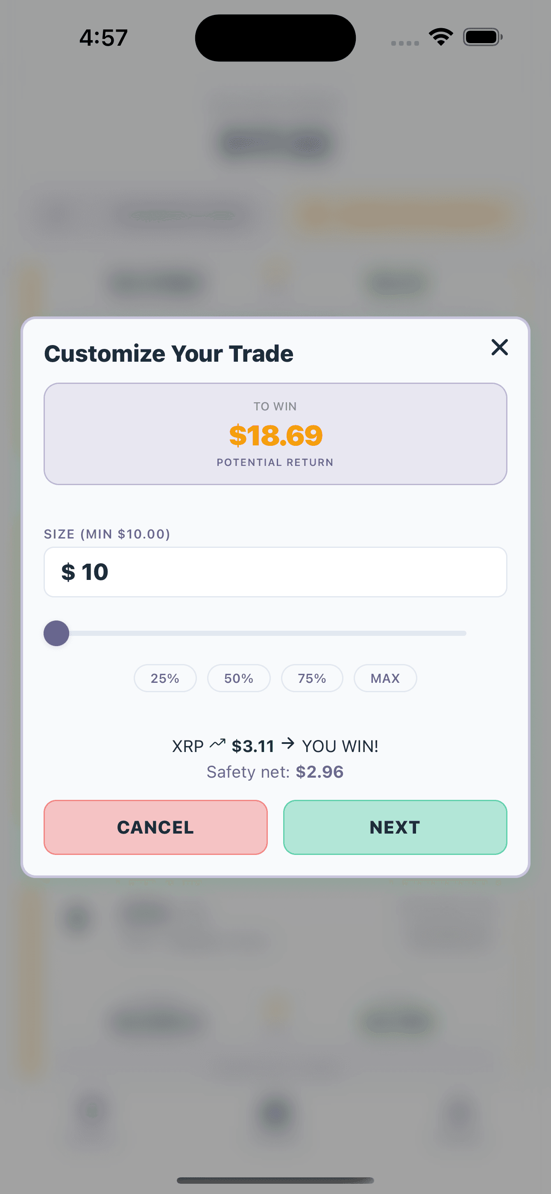This screenshot has width=551, height=1194.
Task: Click the dollar sign in size field
Action: [x=68, y=572]
